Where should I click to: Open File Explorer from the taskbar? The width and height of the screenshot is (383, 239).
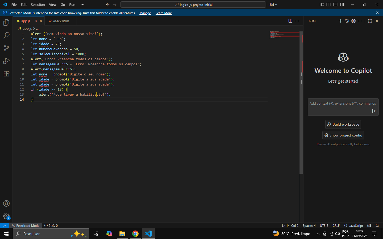click(x=122, y=234)
